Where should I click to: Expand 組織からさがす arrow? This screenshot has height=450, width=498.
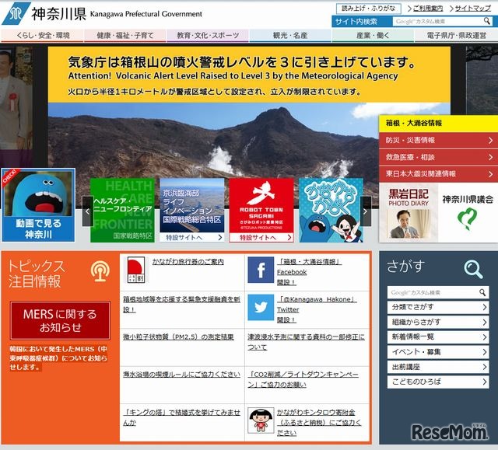pyautogui.click(x=484, y=322)
